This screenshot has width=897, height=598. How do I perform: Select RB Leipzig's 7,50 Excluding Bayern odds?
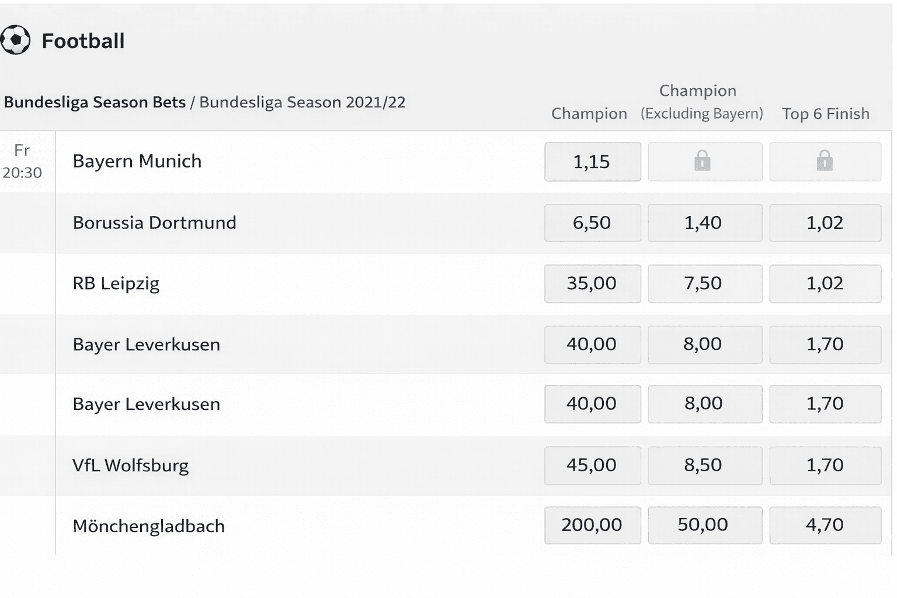point(704,284)
